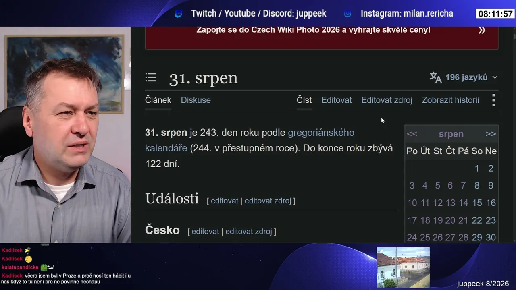Pick day 8 in the calendar
The height and width of the screenshot is (290, 516).
coord(477,186)
